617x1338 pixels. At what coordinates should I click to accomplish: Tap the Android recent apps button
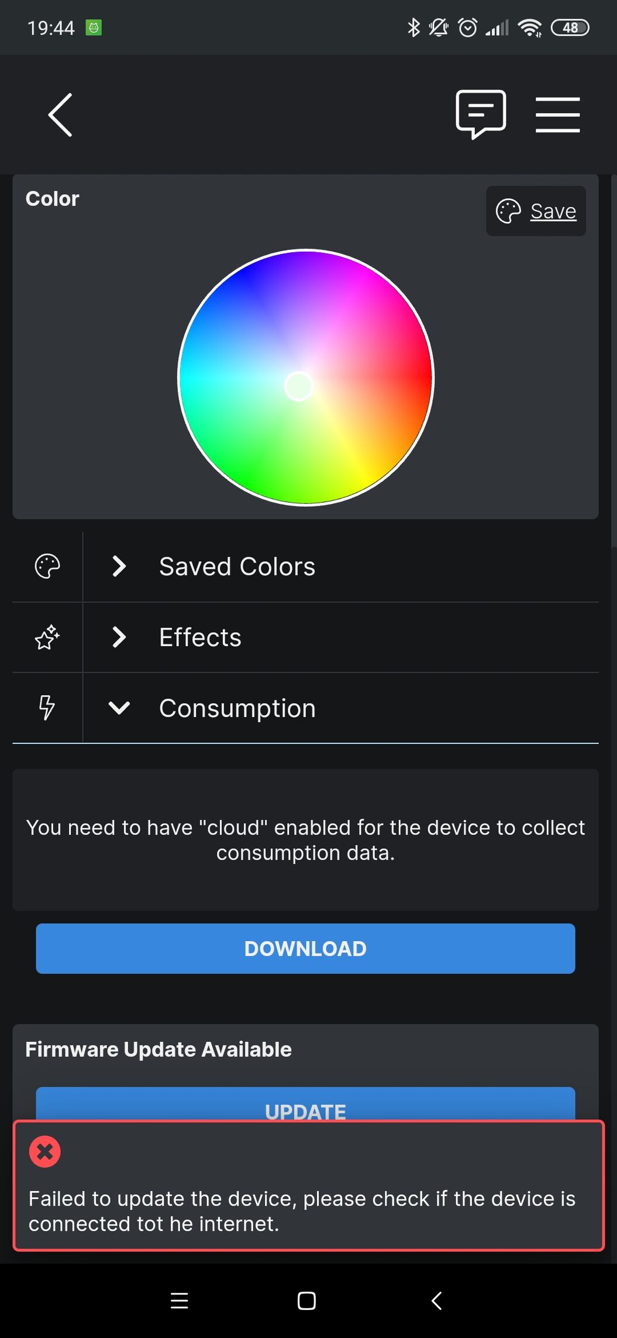179,1301
